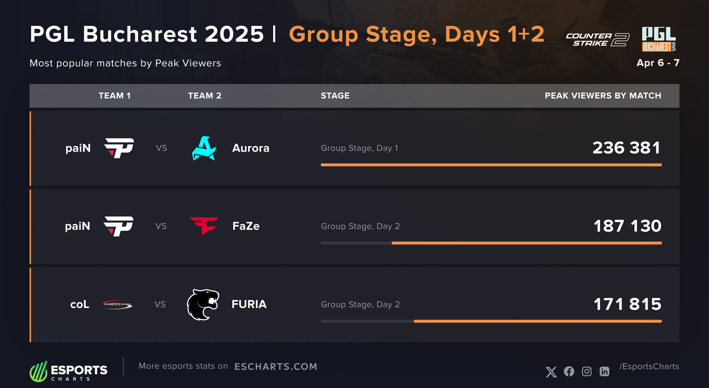Click the coL vs FURIA viewers bar
Image resolution: width=709 pixels, height=388 pixels.
(x=537, y=321)
